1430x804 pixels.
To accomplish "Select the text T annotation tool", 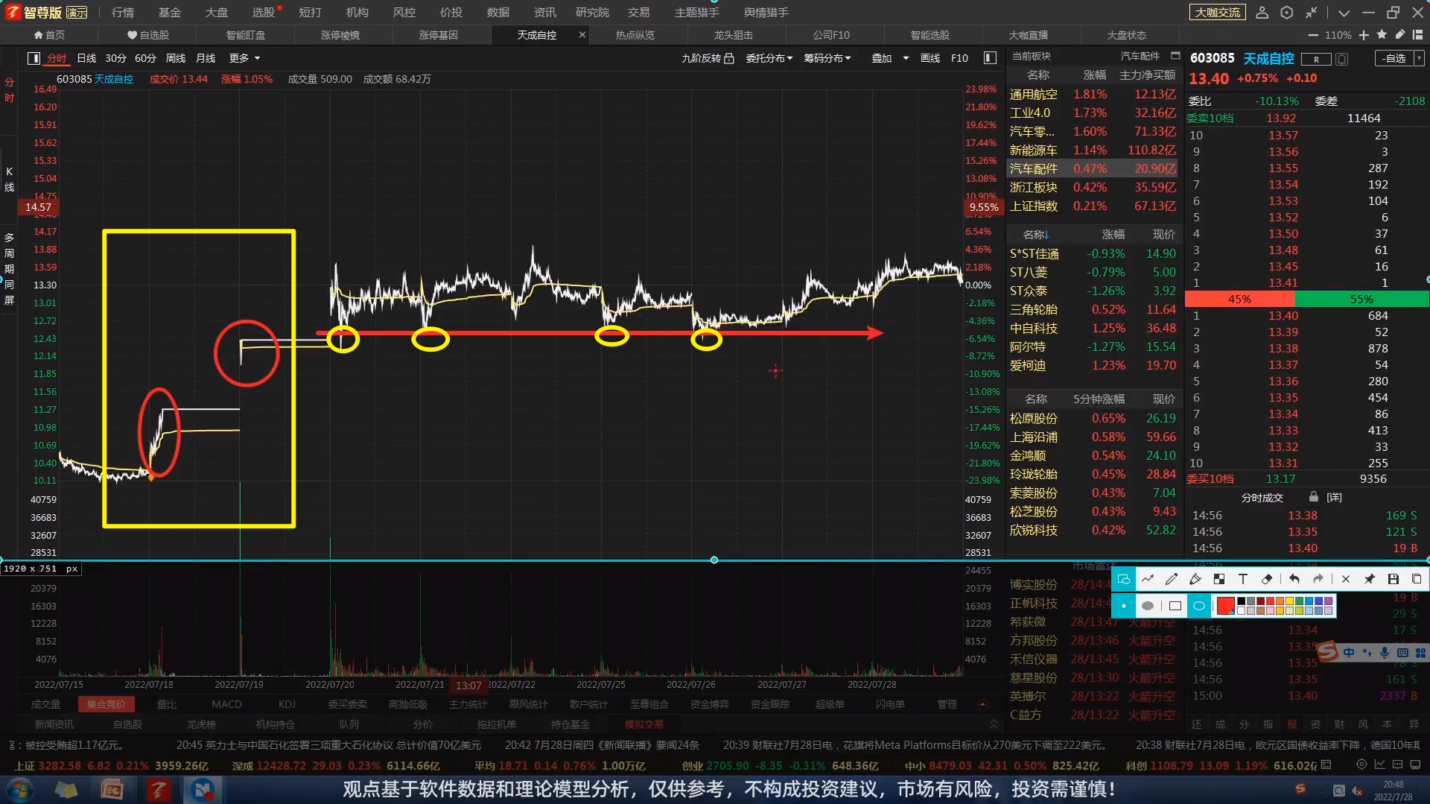I will (1243, 579).
